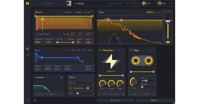Image resolution: width=199 pixels, height=104 pixels.
Task: Open the mixer faders sidebar icon
Action: pyautogui.click(x=27, y=55)
